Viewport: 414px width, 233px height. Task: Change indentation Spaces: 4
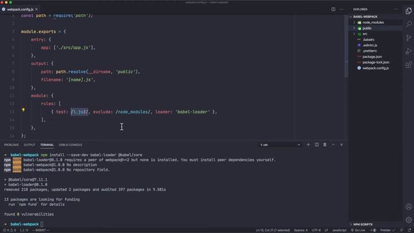click(301, 230)
